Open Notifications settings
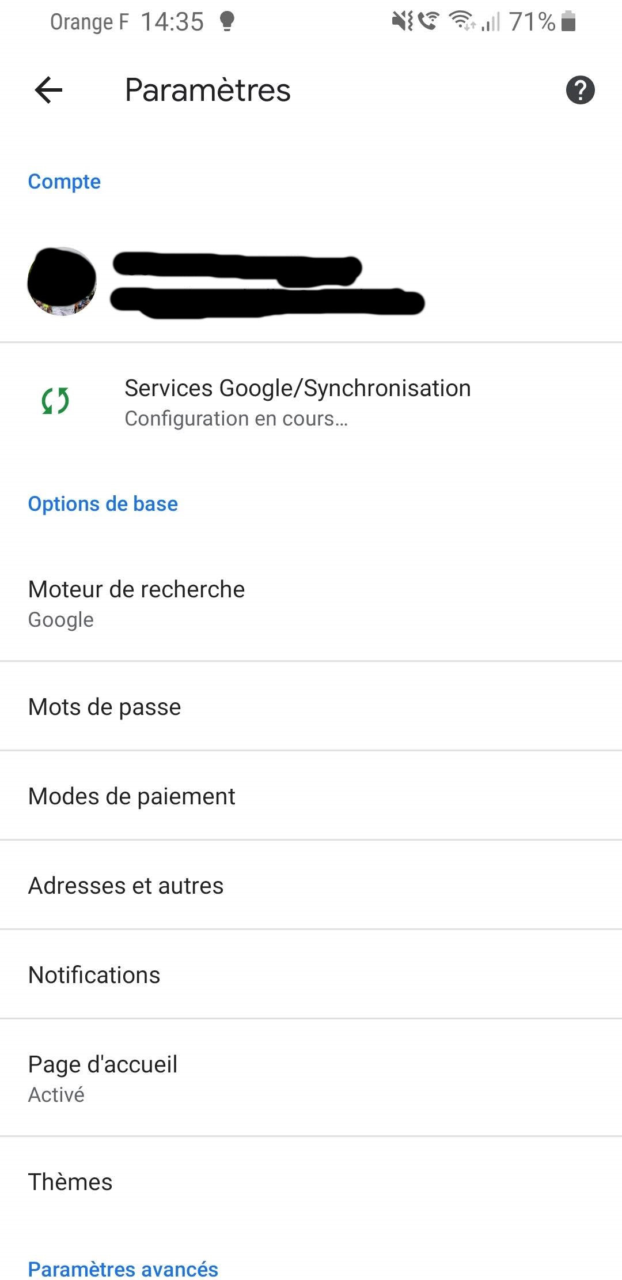The image size is (622, 1280). click(x=94, y=975)
